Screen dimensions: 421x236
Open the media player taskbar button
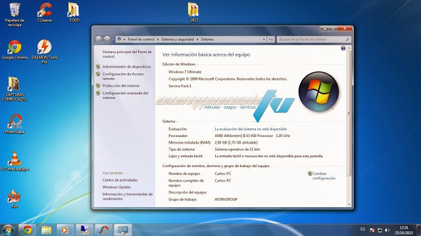pos(65,230)
